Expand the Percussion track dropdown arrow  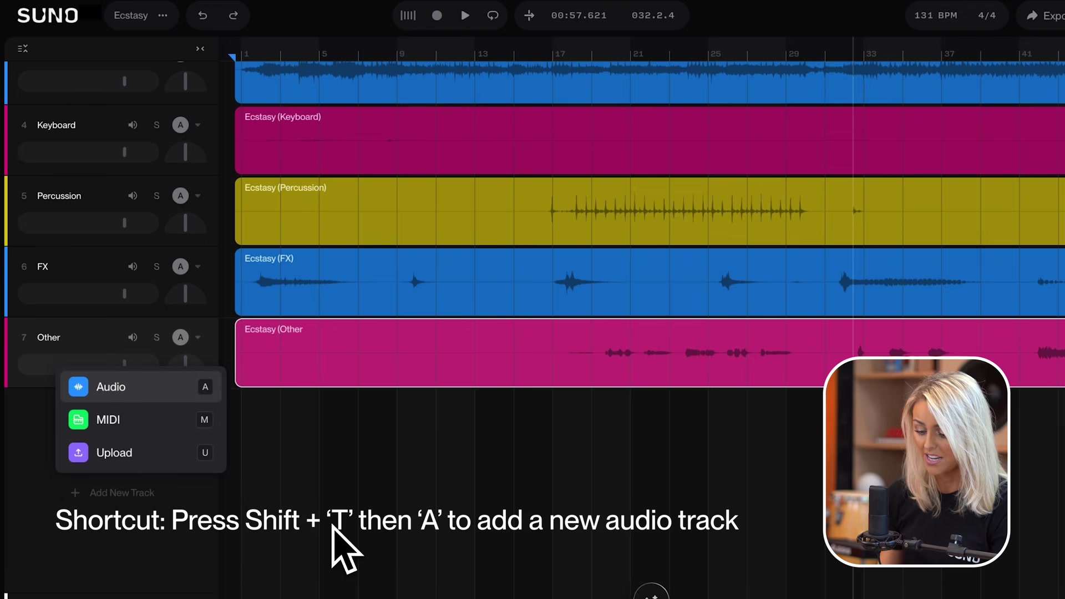pos(198,196)
